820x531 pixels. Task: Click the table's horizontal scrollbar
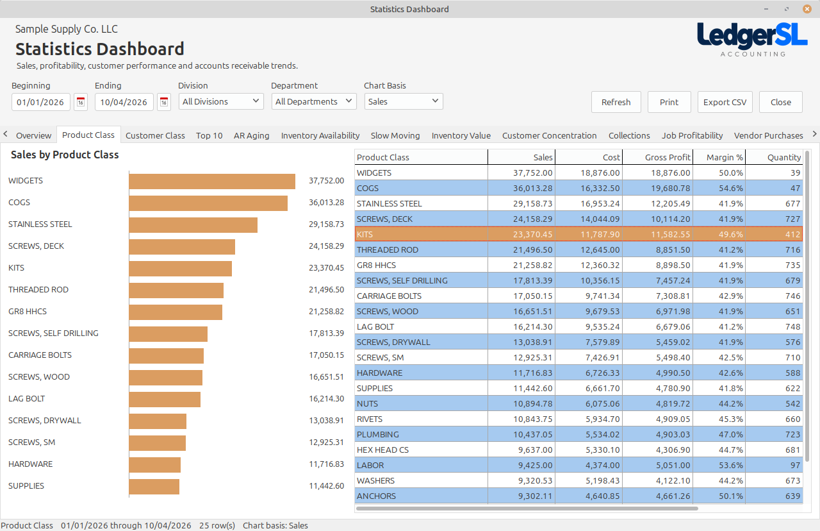[x=527, y=509]
